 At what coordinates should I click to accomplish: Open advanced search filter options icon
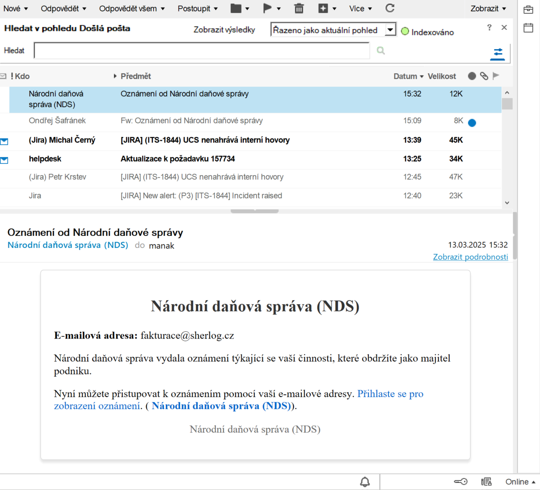(497, 54)
